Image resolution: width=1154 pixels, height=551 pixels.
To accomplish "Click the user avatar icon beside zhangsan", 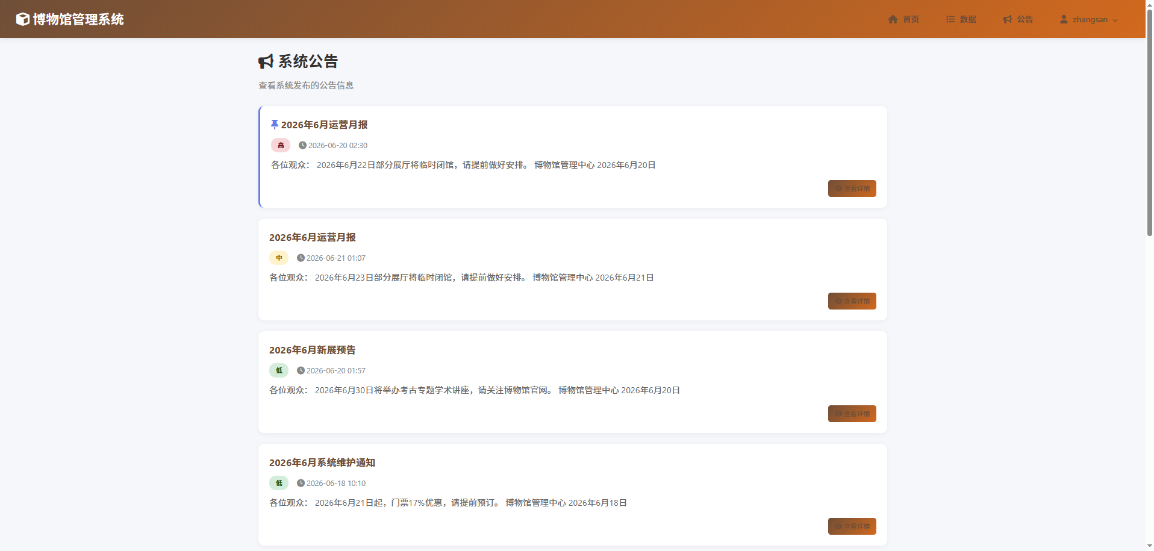I will click(x=1064, y=19).
